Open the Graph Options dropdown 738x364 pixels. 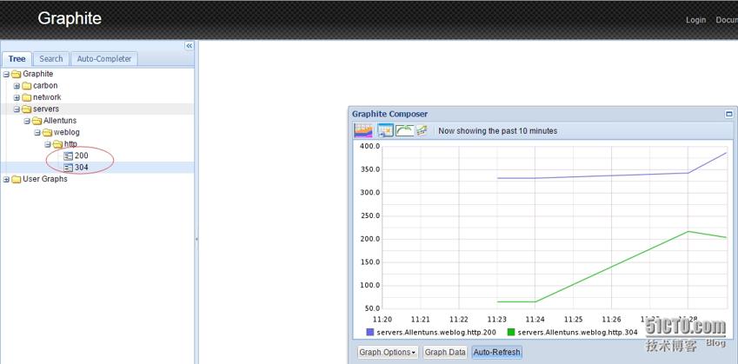[388, 352]
